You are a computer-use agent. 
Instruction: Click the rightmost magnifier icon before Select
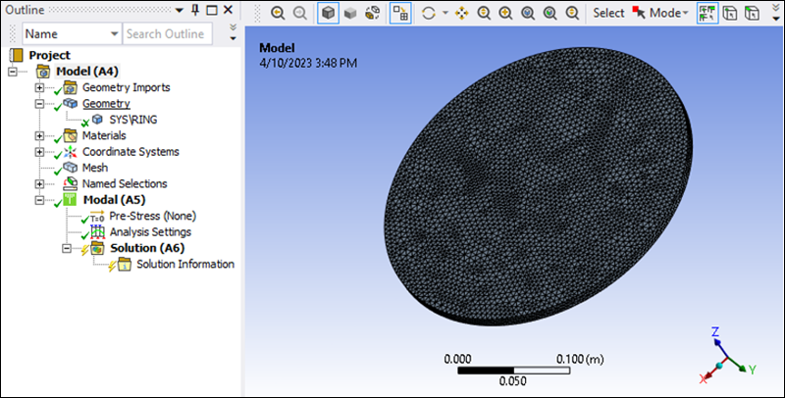pos(571,14)
